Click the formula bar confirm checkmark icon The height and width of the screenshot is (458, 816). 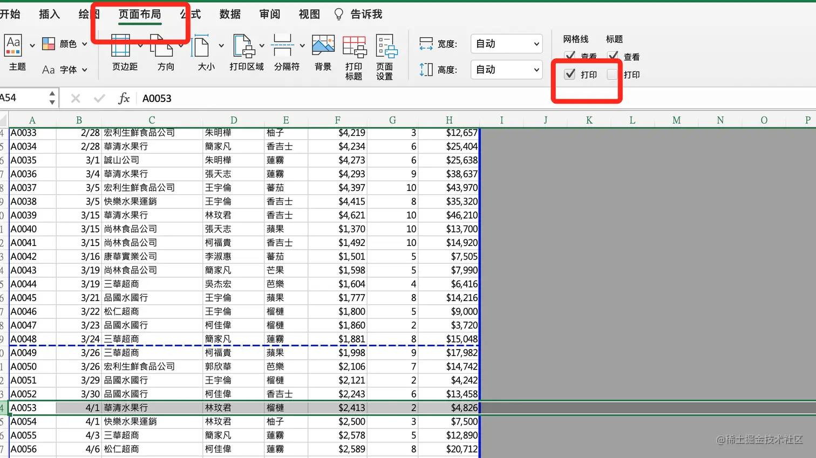coord(99,98)
